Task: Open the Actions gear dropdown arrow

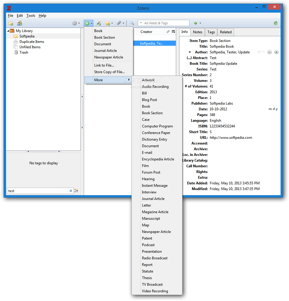Action: click(x=79, y=23)
